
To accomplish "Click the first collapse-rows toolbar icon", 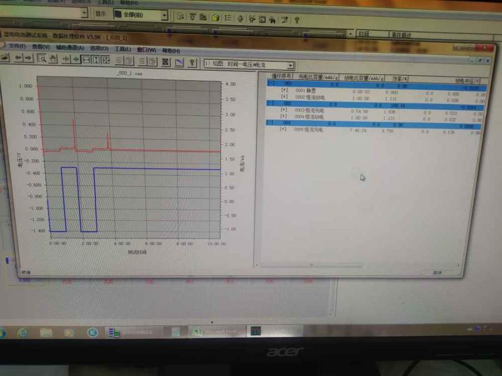I will [x=119, y=60].
